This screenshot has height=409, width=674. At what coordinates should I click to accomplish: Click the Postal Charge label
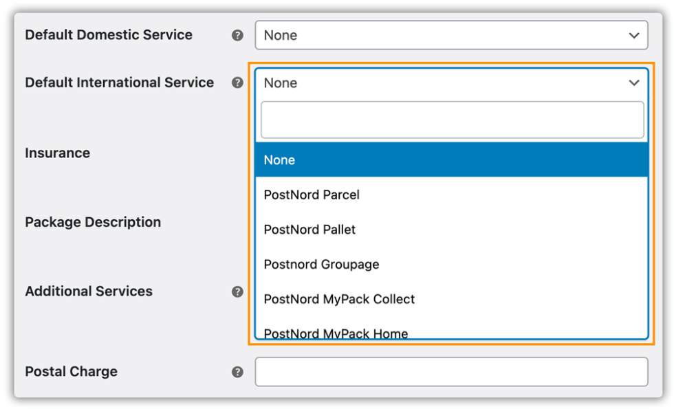point(71,372)
